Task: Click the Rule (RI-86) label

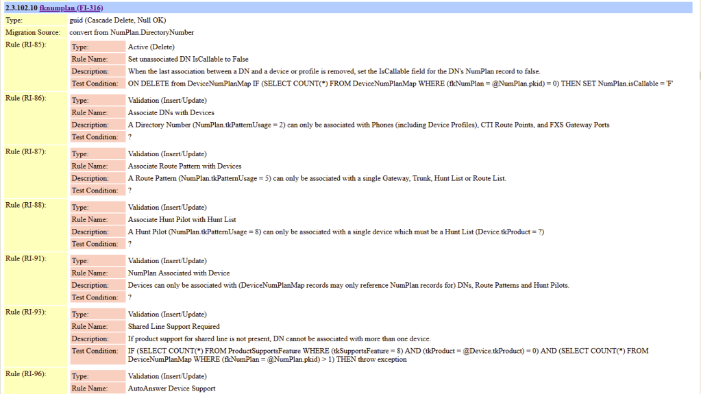Action: (26, 99)
